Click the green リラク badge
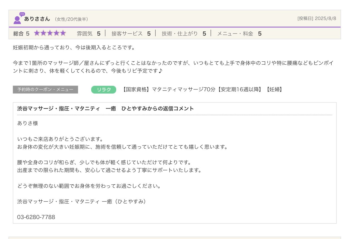 (x=103, y=90)
